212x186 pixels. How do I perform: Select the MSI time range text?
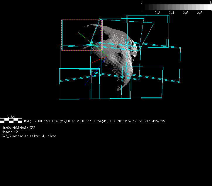click(95, 121)
